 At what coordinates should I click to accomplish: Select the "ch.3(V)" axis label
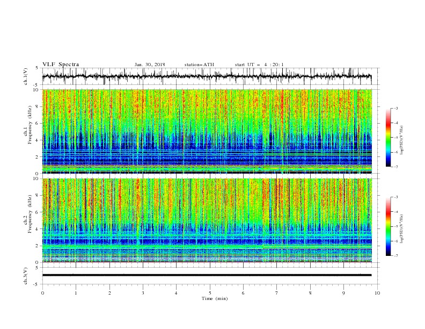click(26, 276)
